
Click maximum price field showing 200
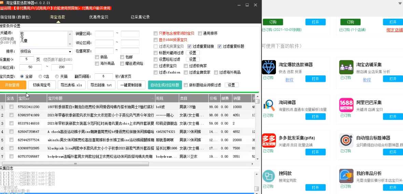(62, 67)
